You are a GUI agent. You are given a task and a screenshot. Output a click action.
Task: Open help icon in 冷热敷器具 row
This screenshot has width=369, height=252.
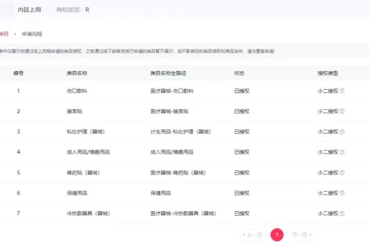pyautogui.click(x=342, y=213)
